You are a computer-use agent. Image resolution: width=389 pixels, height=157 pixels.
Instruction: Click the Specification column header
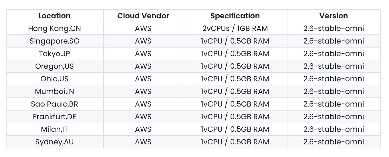[235, 16]
